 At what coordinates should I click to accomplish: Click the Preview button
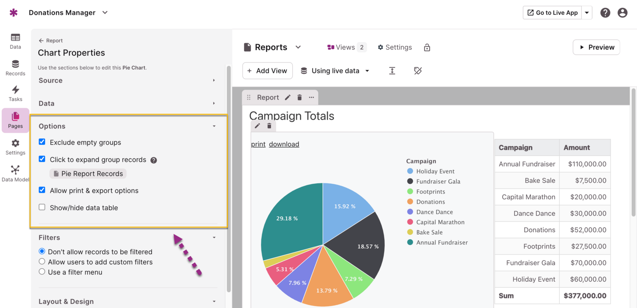point(596,48)
